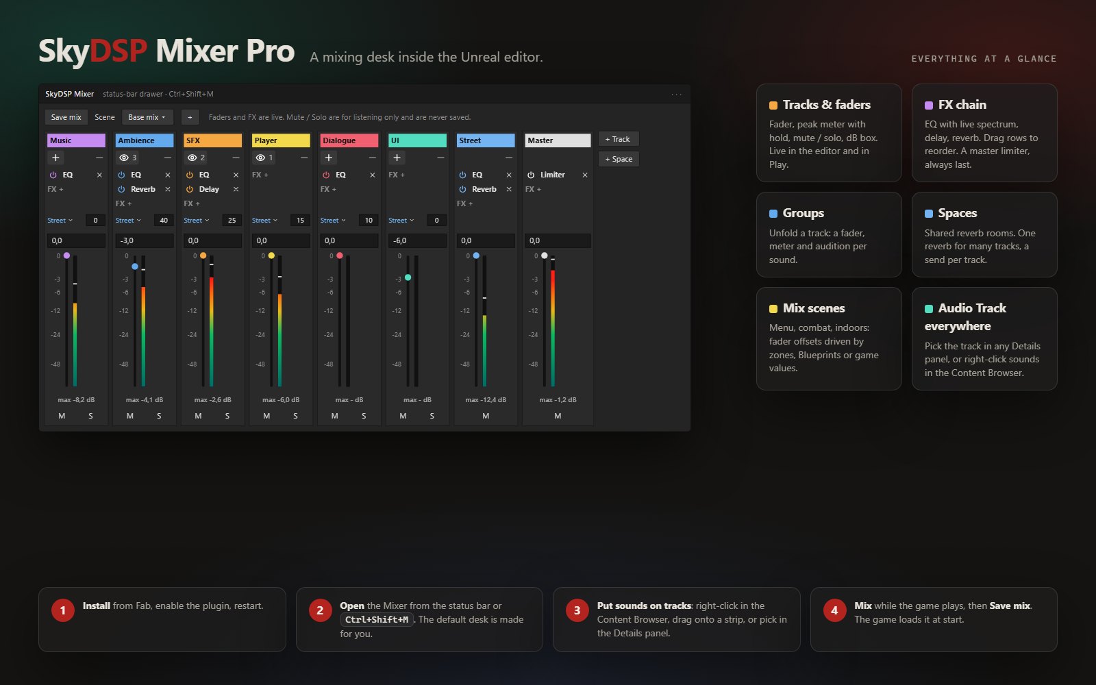Click the minus icon on Dialogue track
This screenshot has width=1096, height=685.
pos(373,158)
